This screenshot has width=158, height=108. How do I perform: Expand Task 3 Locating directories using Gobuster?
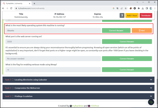(x=78, y=80)
